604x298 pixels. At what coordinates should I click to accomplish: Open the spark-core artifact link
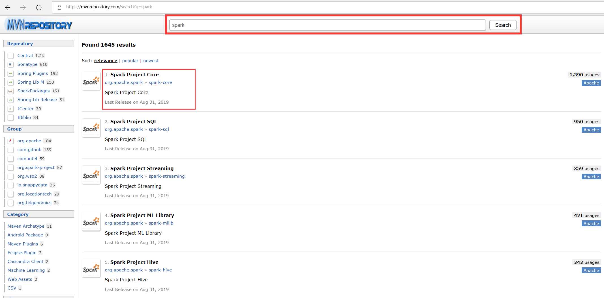(160, 82)
